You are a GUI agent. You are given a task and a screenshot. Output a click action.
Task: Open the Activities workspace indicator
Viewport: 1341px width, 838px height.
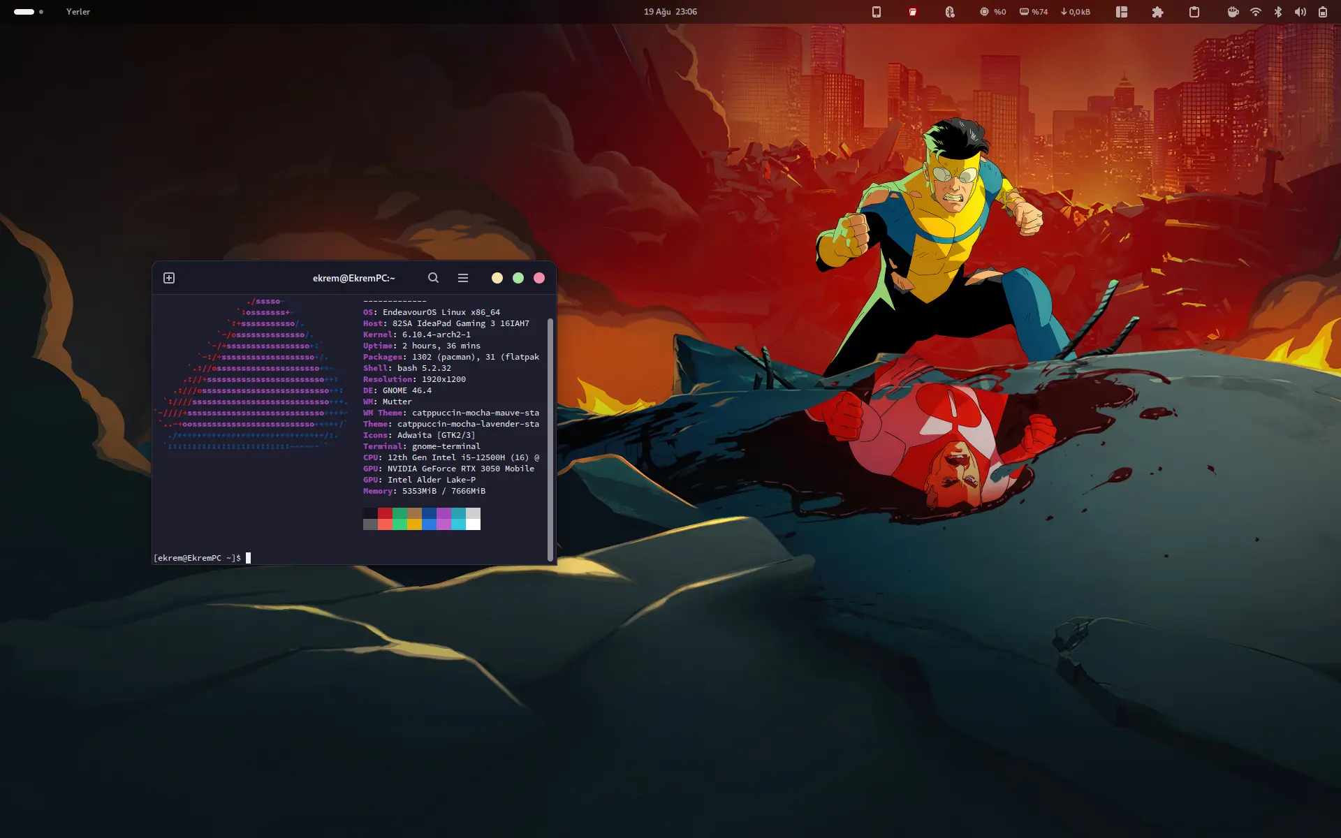[x=28, y=12]
